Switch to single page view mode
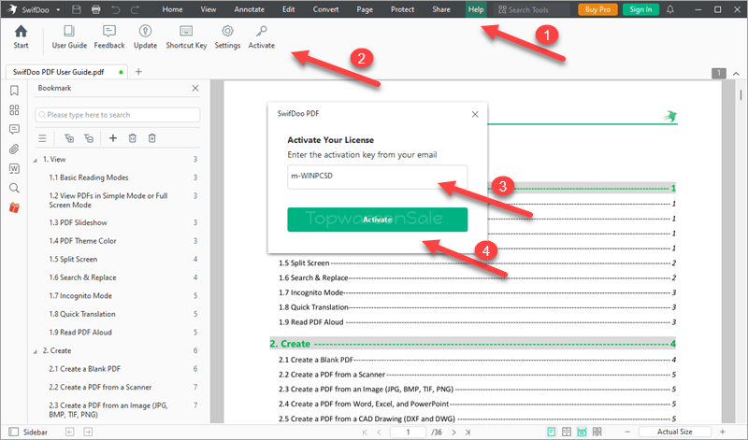748x440 pixels. 552,432
